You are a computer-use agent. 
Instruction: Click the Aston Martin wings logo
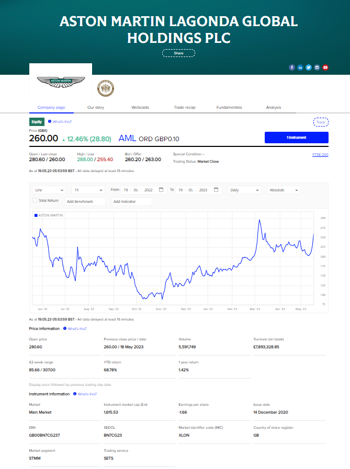61,82
